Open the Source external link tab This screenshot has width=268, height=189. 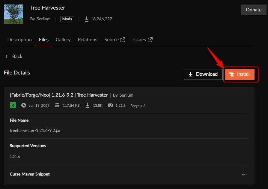click(115, 39)
